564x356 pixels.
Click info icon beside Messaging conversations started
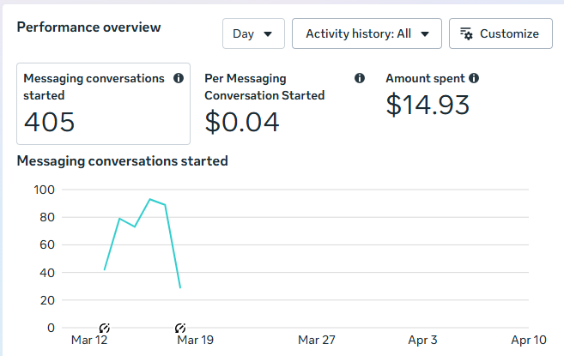[179, 78]
